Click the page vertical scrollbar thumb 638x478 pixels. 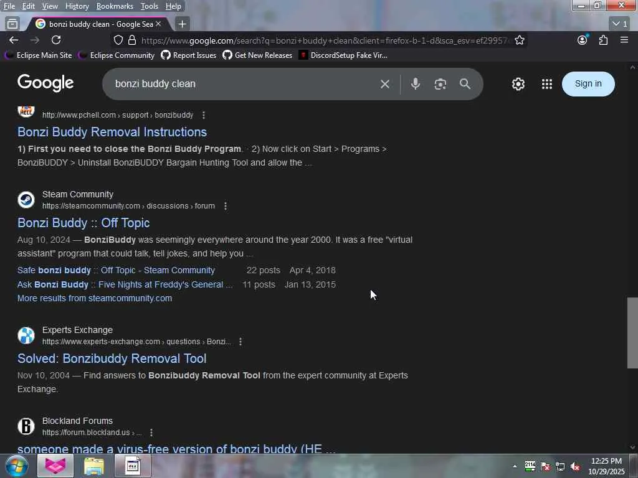point(632,333)
